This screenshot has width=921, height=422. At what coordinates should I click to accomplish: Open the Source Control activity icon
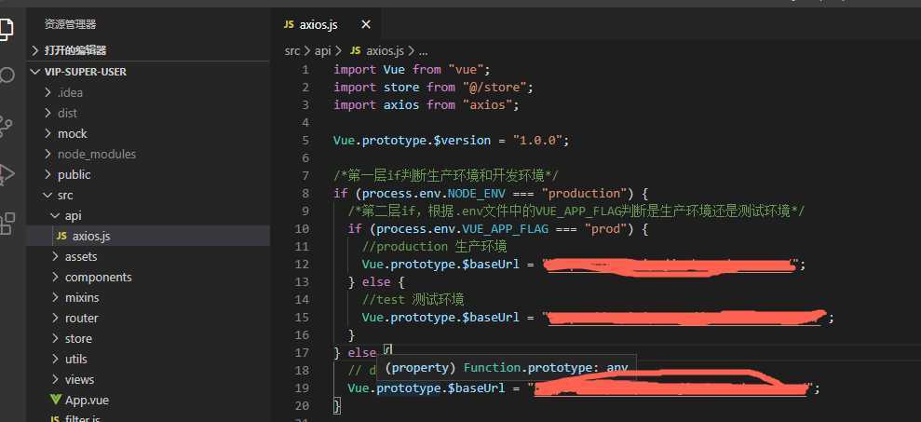click(x=6, y=127)
